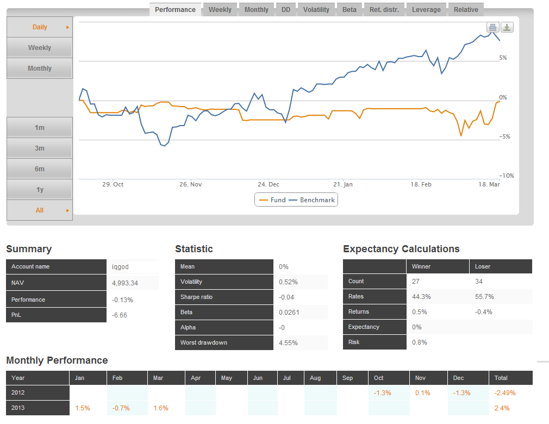This screenshot has height=424, width=549.
Task: Click NAV value 4,993.34
Action: tap(124, 283)
